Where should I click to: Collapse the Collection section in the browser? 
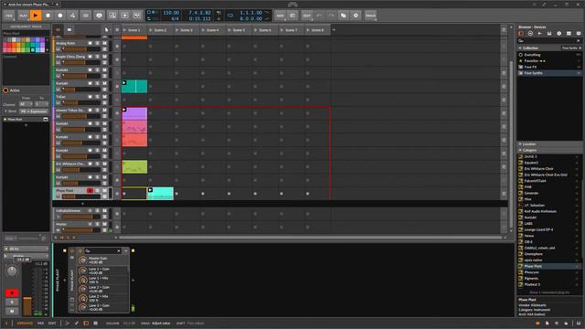point(520,48)
